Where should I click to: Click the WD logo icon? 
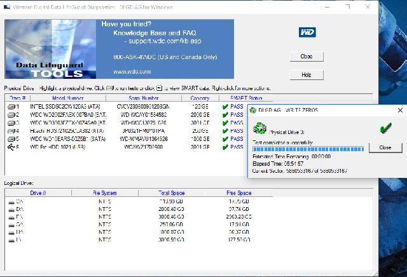click(x=307, y=32)
